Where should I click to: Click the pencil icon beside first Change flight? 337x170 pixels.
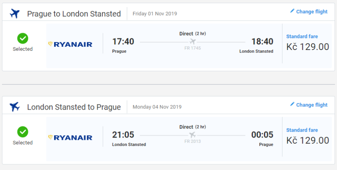pos(292,11)
